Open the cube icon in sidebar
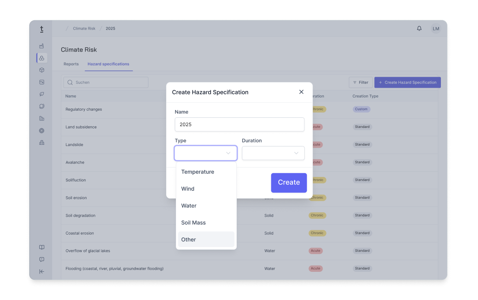Viewport: 478px width, 300px height. (x=42, y=70)
